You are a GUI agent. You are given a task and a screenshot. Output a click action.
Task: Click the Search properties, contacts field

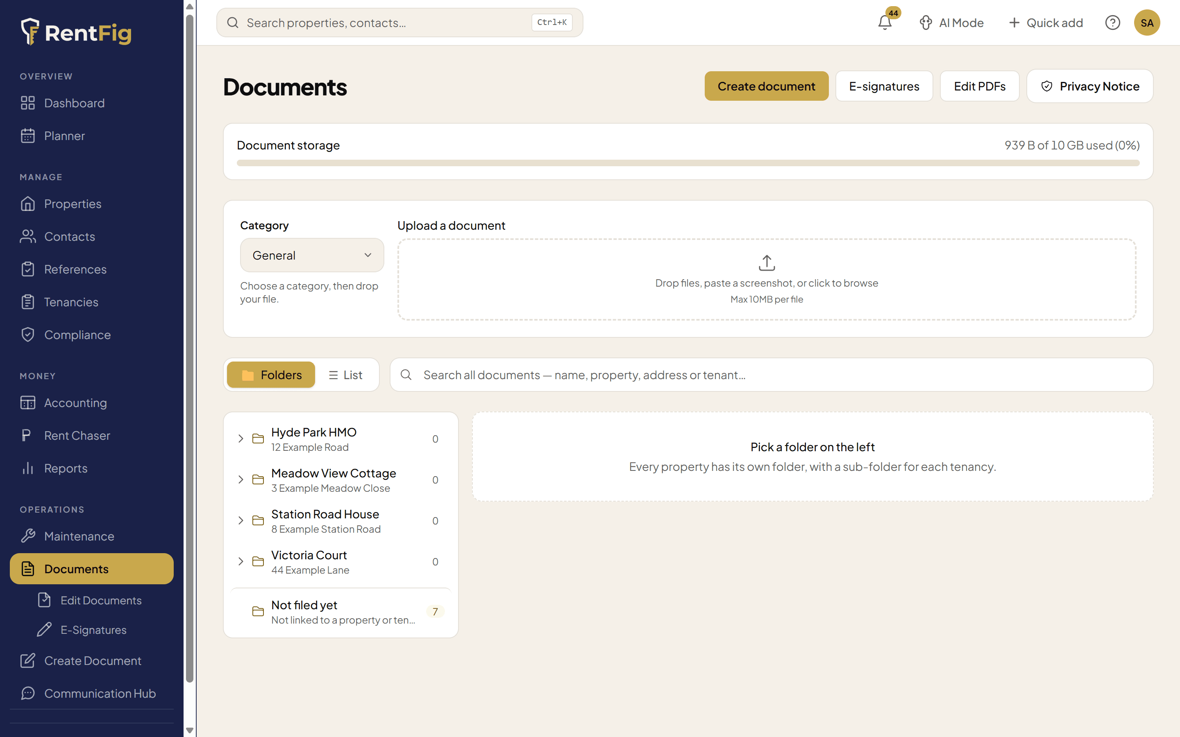tap(399, 23)
